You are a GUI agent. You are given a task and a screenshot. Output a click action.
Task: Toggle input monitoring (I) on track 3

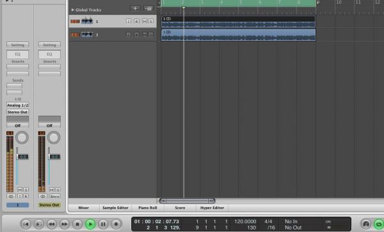129,35
